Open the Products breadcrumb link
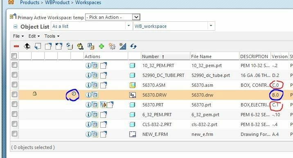 coord(29,2)
